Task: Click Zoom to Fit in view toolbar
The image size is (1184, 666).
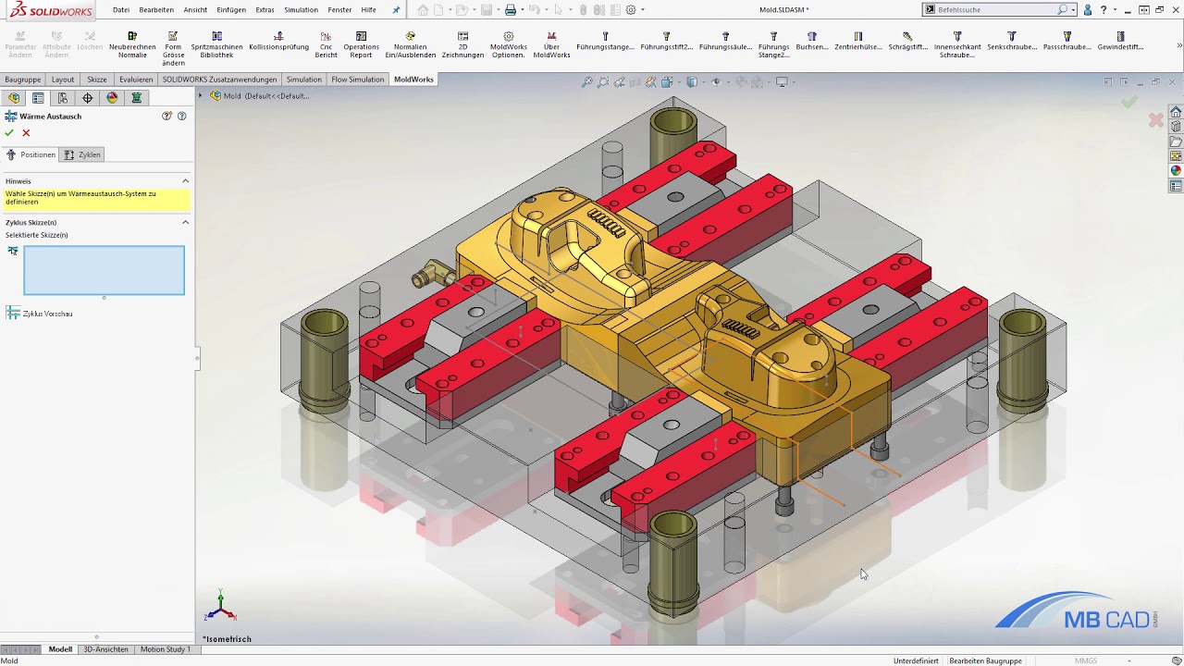Action: [x=586, y=82]
